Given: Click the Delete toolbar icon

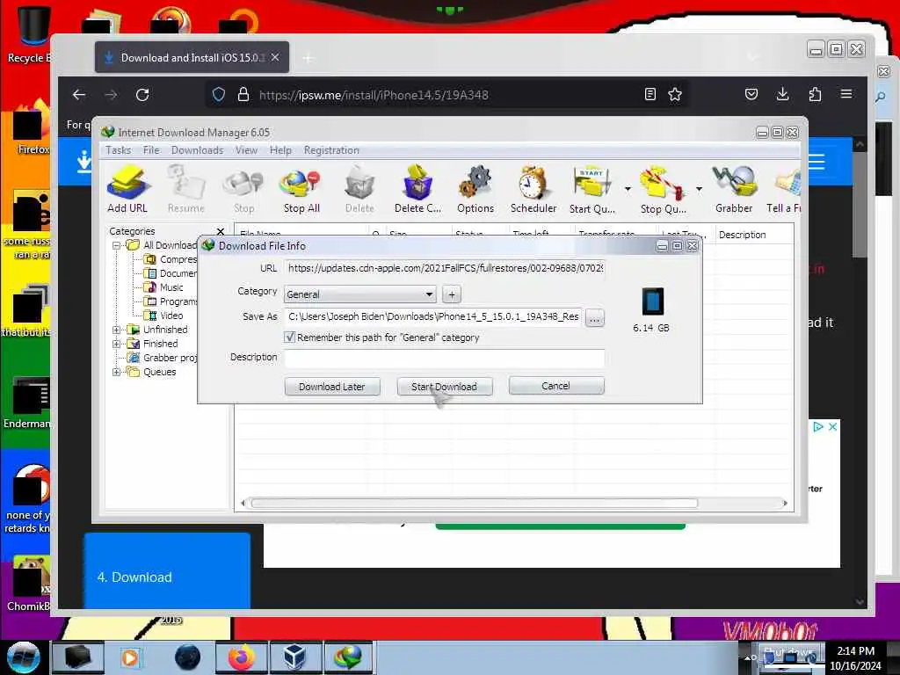Looking at the screenshot, I should point(359,190).
